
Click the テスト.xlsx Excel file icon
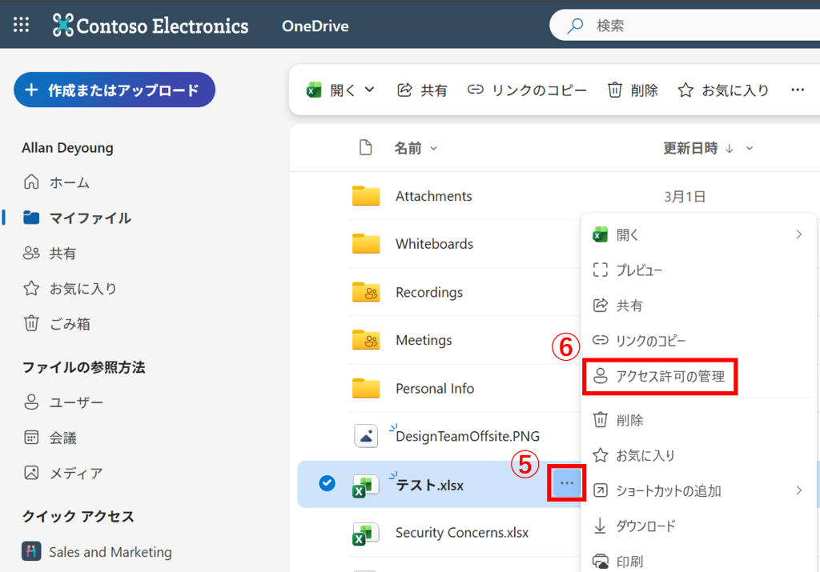tap(366, 485)
